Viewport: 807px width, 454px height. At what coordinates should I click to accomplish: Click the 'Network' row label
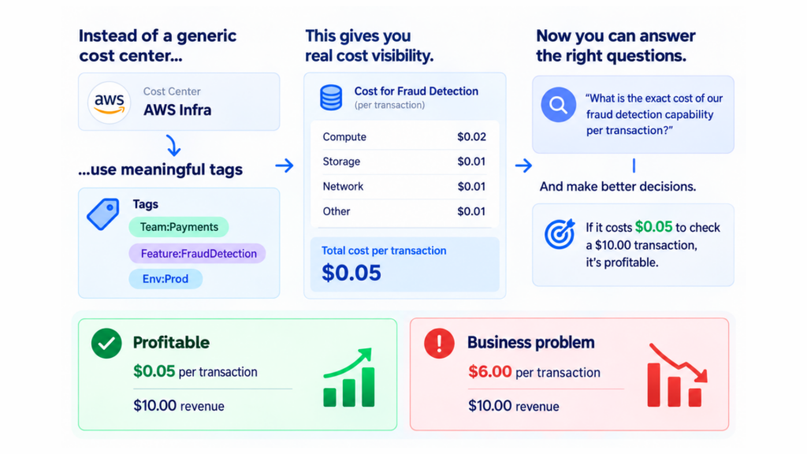pyautogui.click(x=343, y=186)
